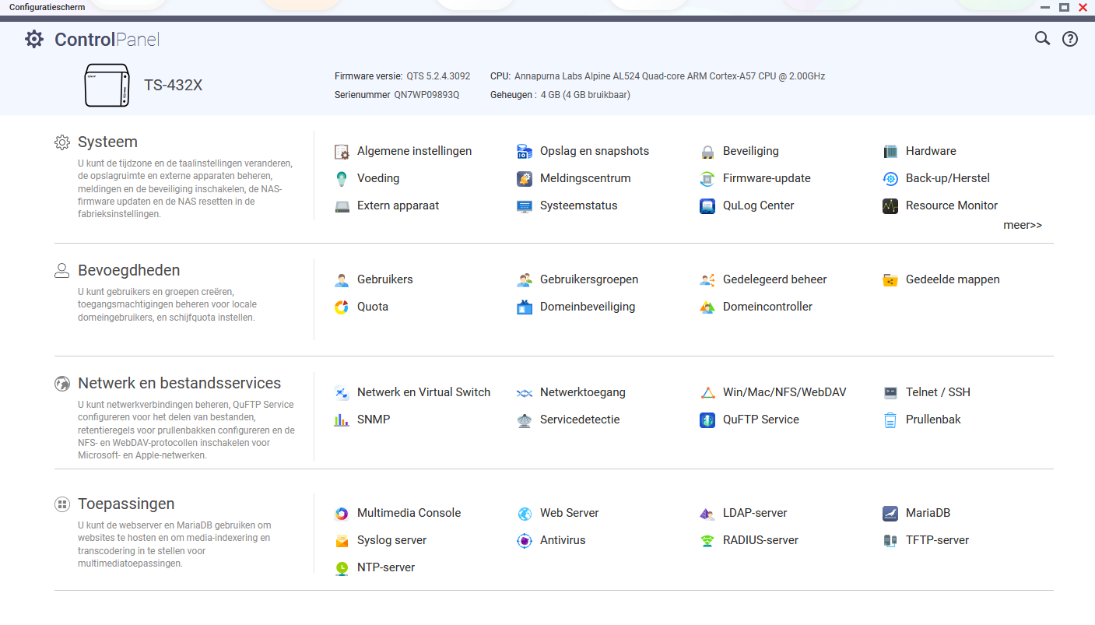Click the Domeincontroller icon
This screenshot has height=625, width=1095.
click(707, 307)
